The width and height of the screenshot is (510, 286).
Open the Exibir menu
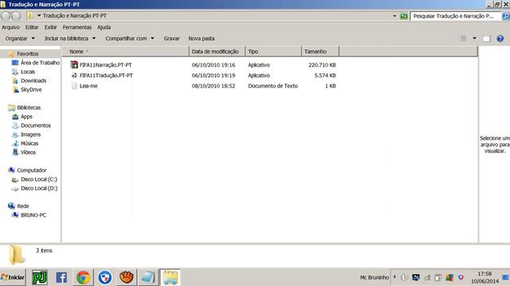50,28
